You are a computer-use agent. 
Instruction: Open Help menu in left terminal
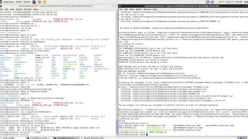point(35,9)
